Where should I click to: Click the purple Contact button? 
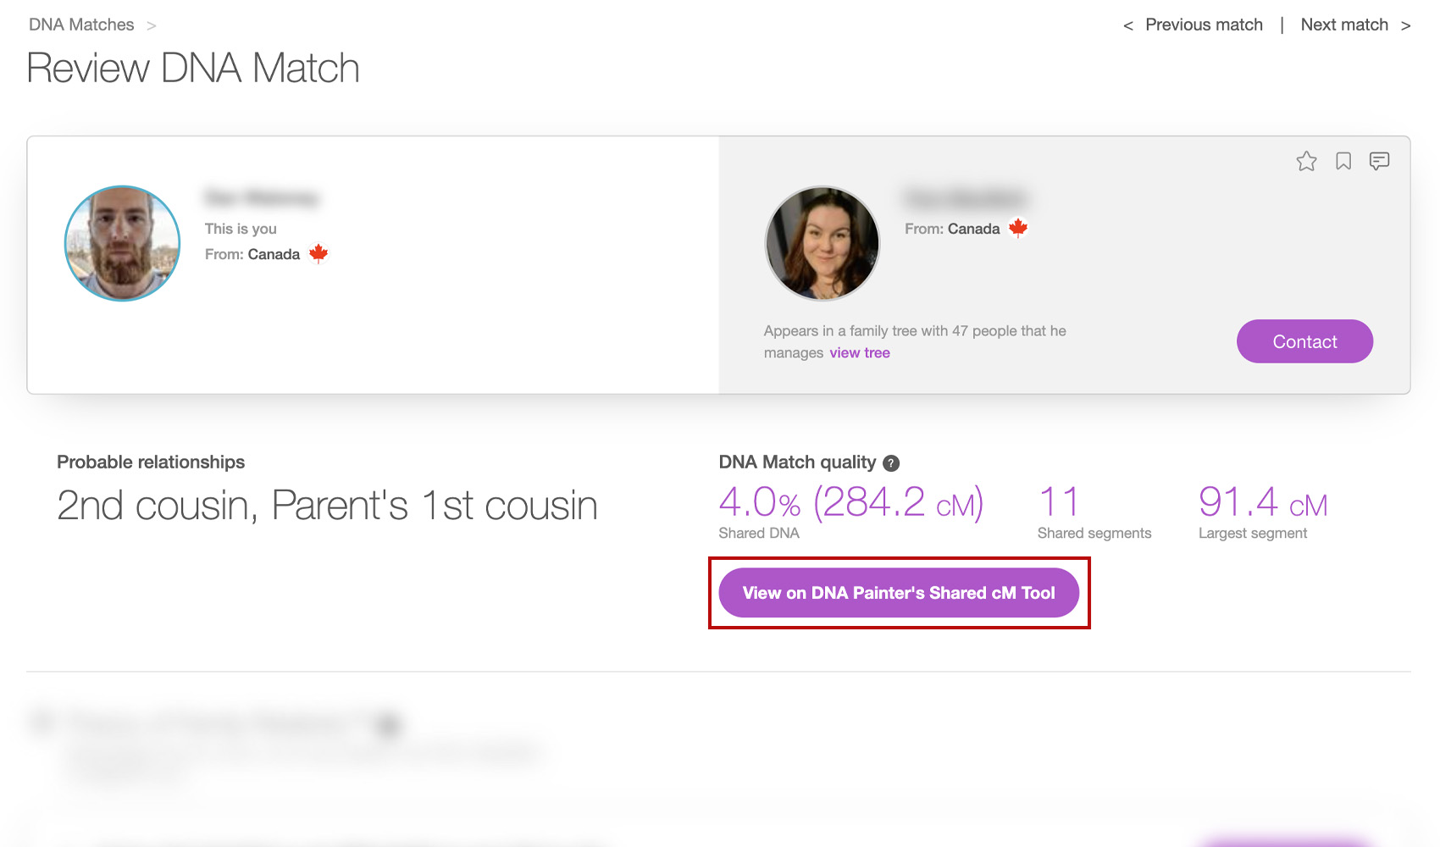1304,341
